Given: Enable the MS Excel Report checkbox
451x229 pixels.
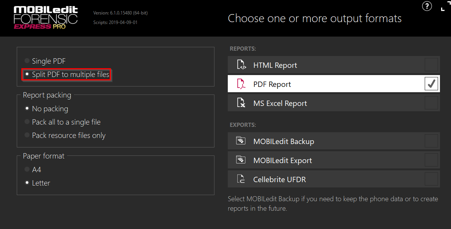Looking at the screenshot, I should 431,103.
